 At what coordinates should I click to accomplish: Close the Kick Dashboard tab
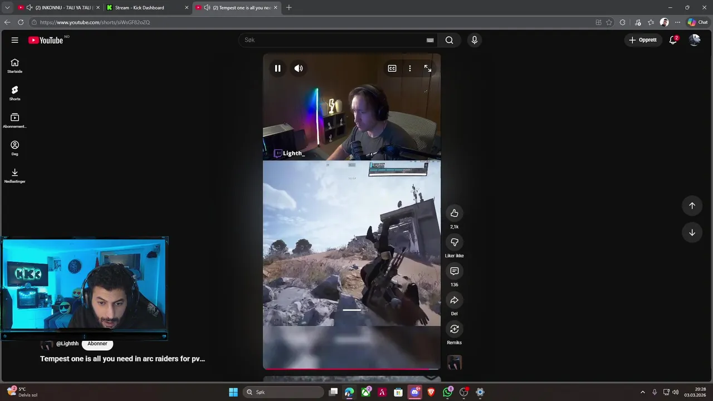tap(187, 8)
